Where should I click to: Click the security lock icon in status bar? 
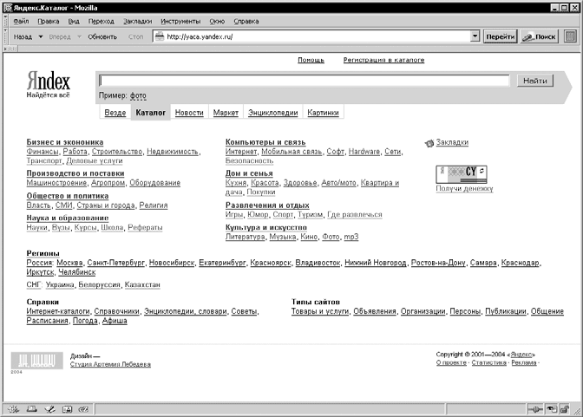point(565,409)
